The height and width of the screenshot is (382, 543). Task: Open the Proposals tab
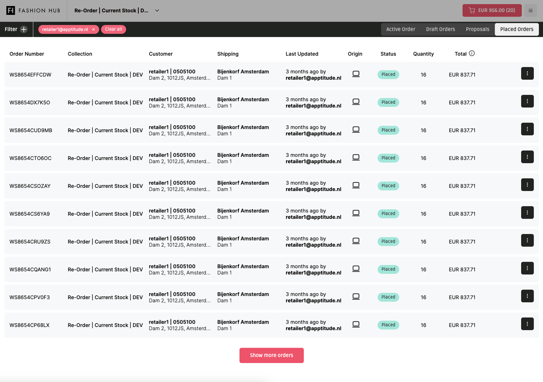[477, 29]
